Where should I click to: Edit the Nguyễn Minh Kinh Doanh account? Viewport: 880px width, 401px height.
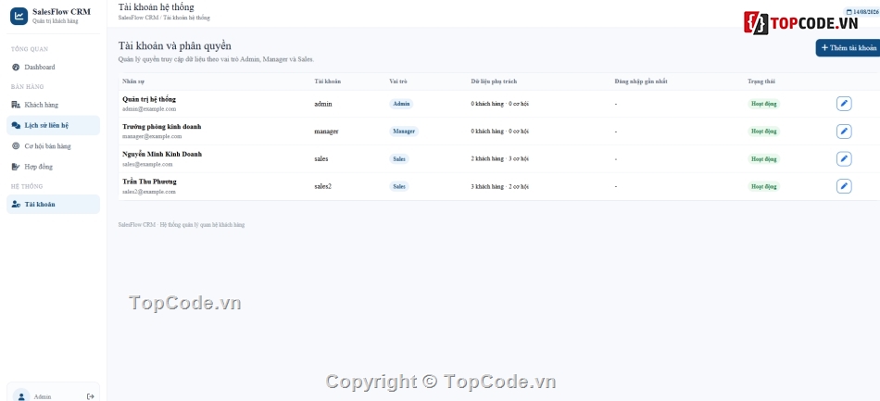(844, 158)
